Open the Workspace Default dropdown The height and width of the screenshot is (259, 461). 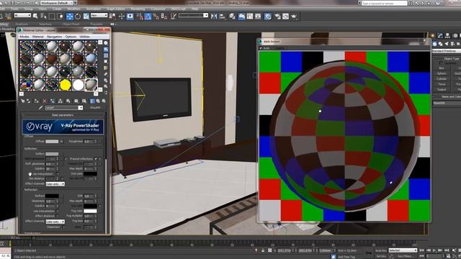pyautogui.click(x=58, y=3)
